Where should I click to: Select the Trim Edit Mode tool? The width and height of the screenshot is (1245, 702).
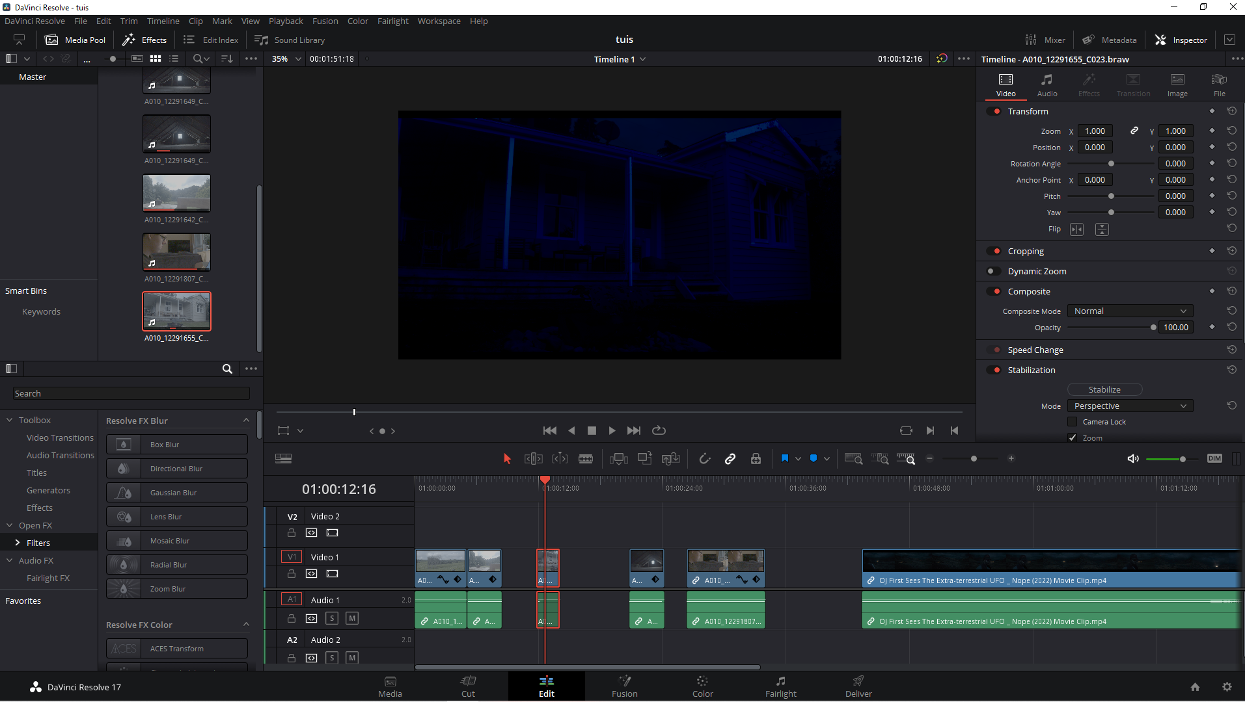(x=533, y=459)
